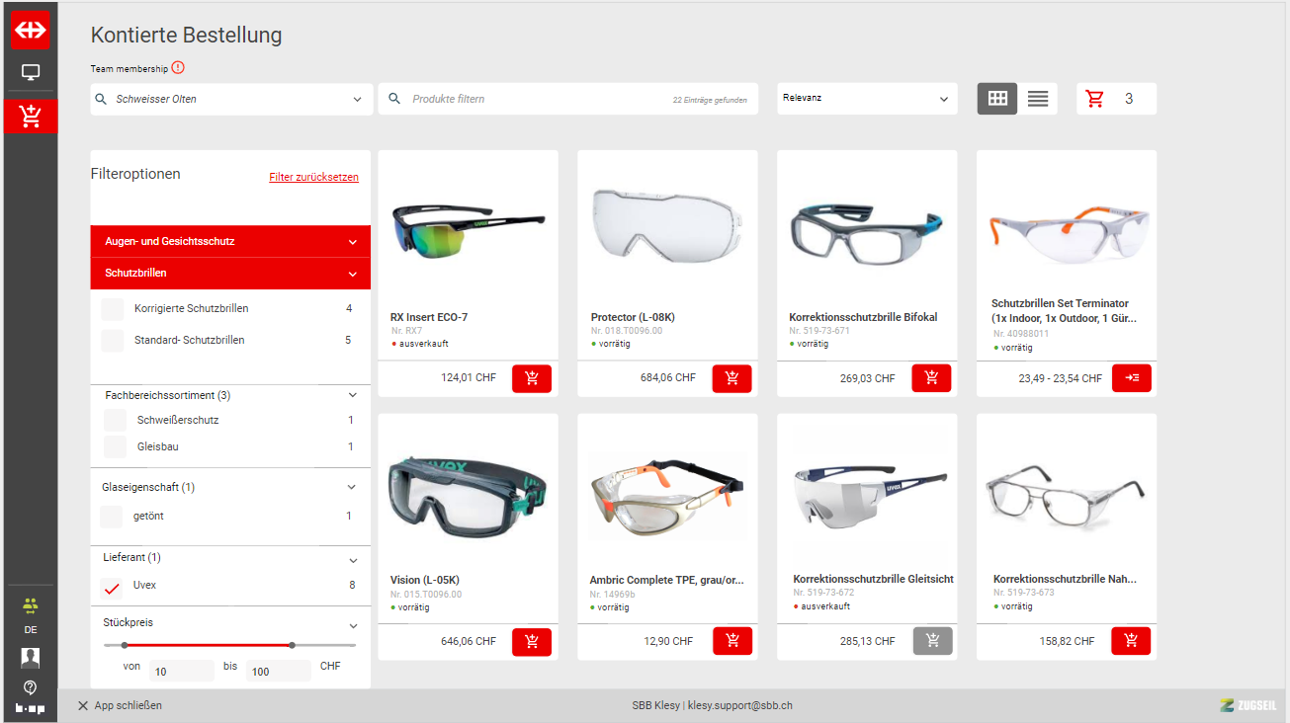Collapse the Schutzbrillen category bar
This screenshot has width=1290, height=723.
click(353, 274)
